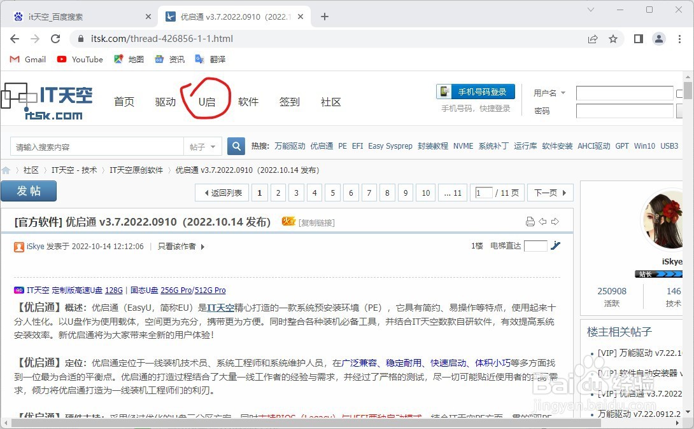Click the 电梯直达 go arrow icon

pyautogui.click(x=555, y=246)
